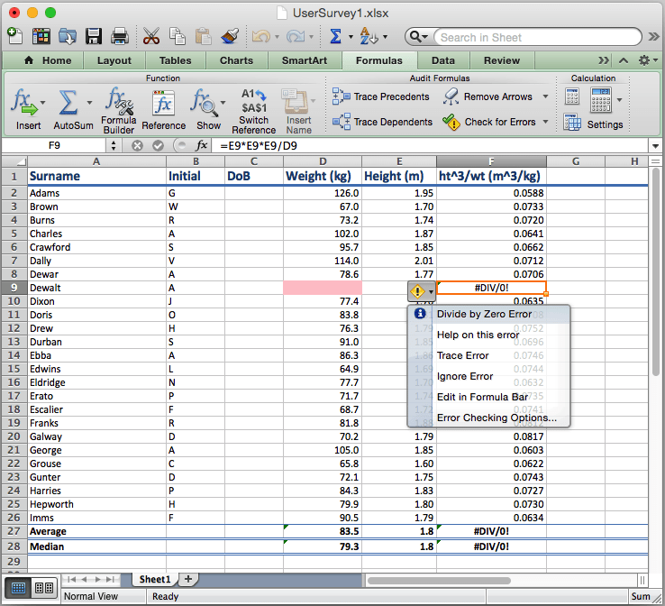This screenshot has width=665, height=606.
Task: Click the AutoSum sigma icon in ribbon
Action: 68,102
